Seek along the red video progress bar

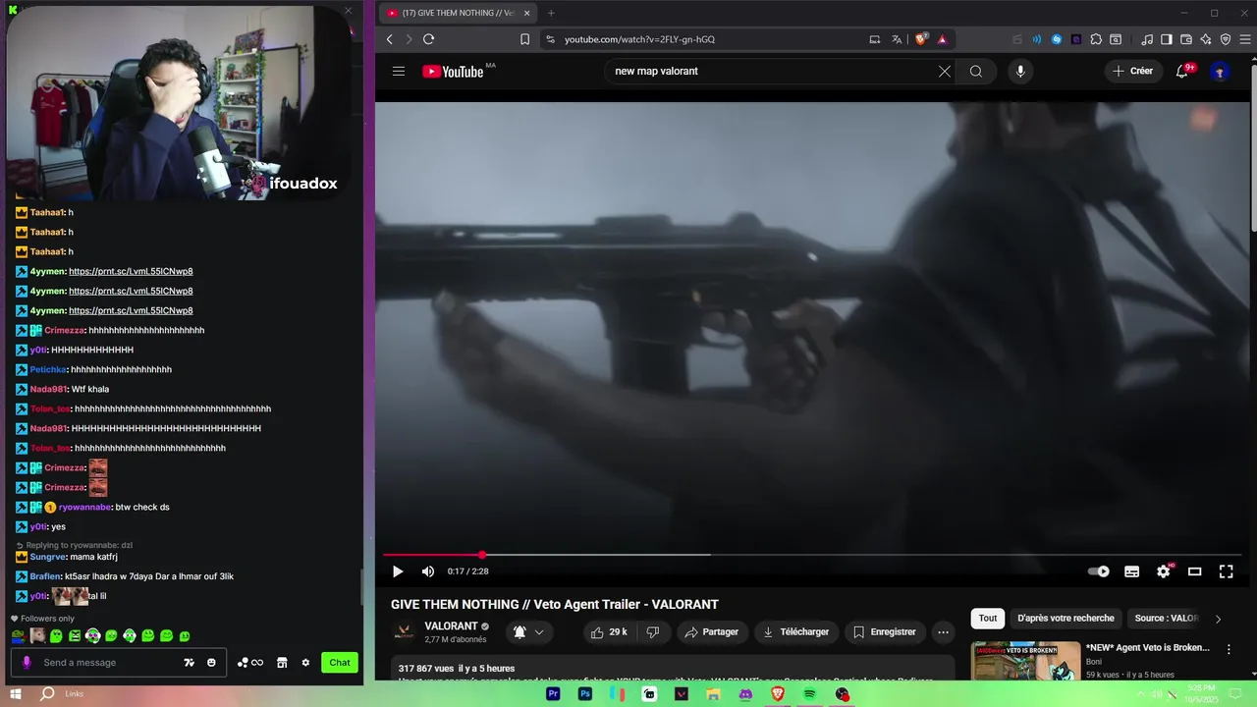click(812, 555)
